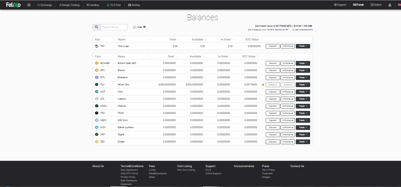Click the Type to Search field

pyautogui.click(x=114, y=27)
